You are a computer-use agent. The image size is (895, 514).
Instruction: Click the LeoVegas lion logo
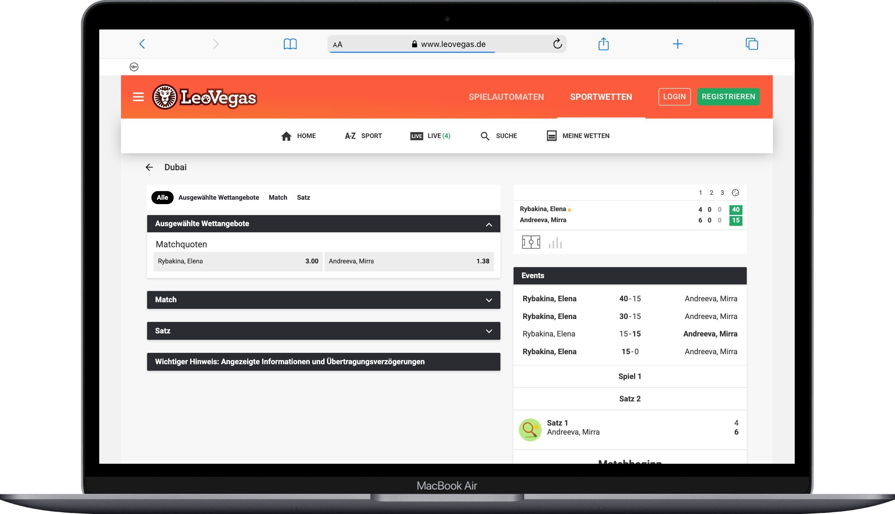click(165, 97)
